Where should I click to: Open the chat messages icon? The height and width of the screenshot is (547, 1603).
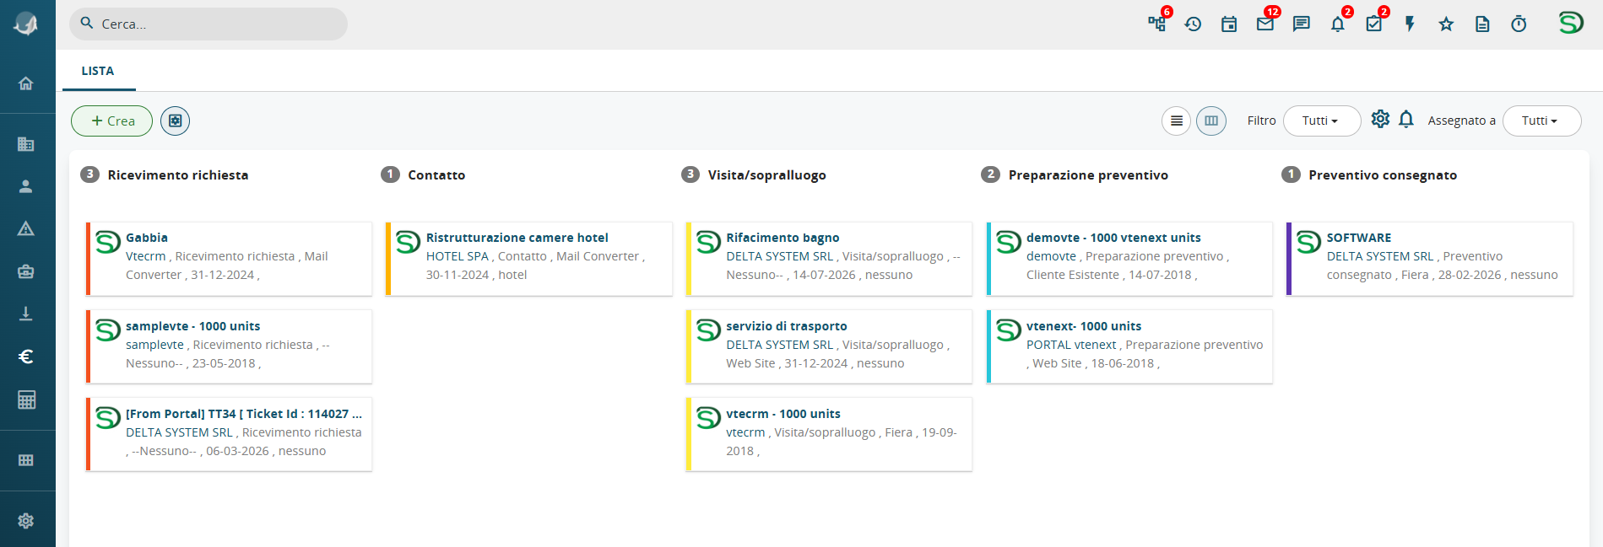1302,24
